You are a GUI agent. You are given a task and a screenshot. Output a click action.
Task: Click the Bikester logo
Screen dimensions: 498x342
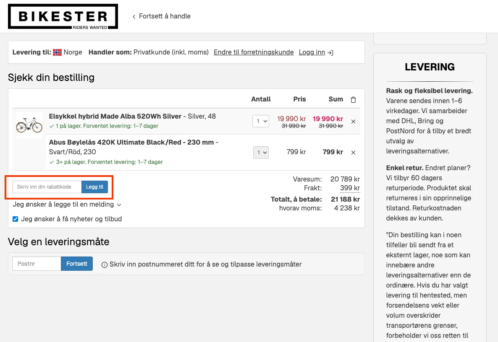(63, 16)
